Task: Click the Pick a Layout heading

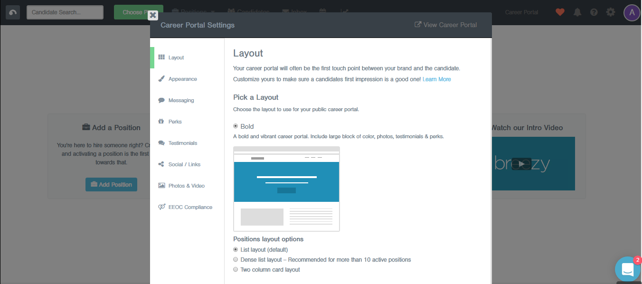Action: click(x=256, y=97)
